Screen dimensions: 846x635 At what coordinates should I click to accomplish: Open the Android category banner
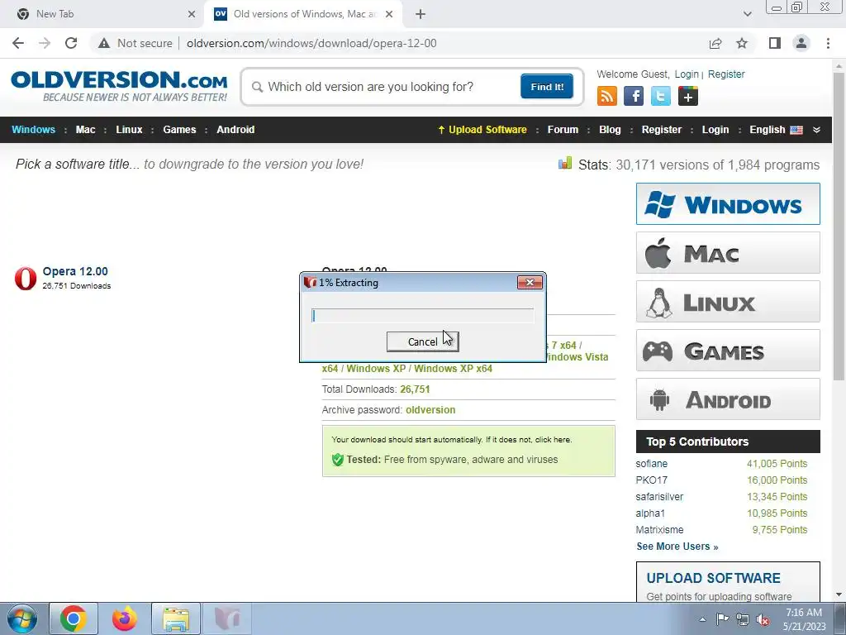(728, 399)
